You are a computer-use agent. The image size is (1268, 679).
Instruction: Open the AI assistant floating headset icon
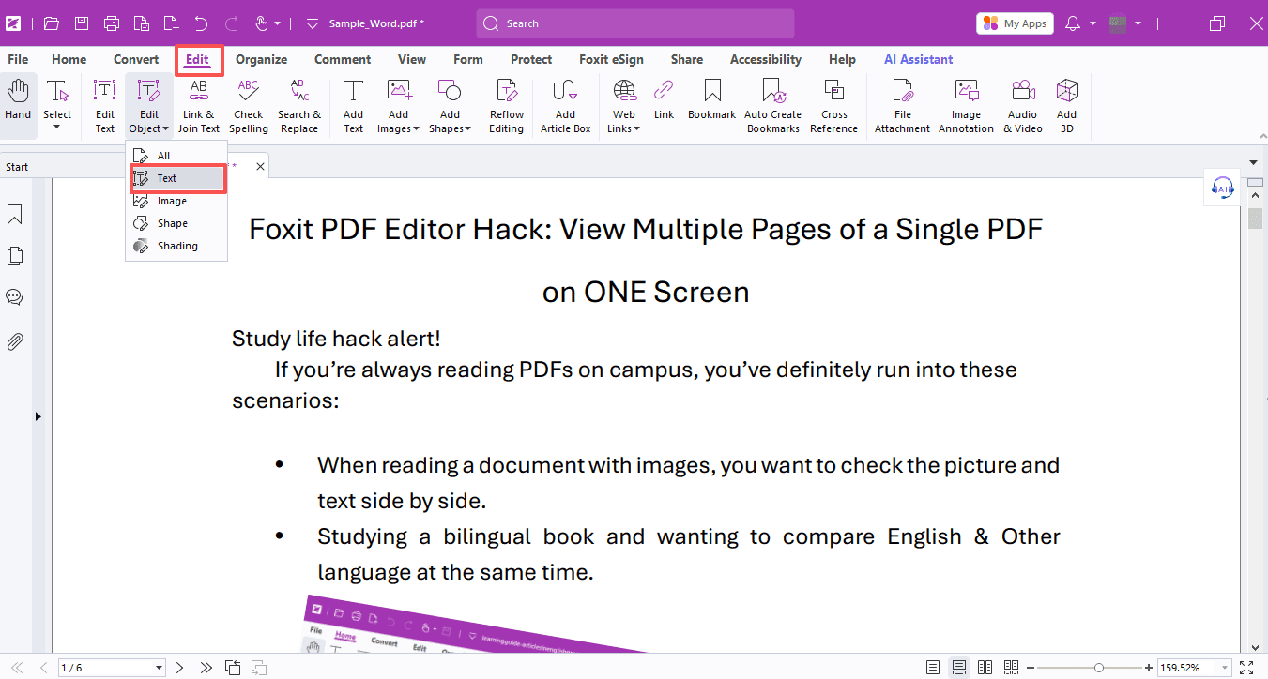point(1222,187)
